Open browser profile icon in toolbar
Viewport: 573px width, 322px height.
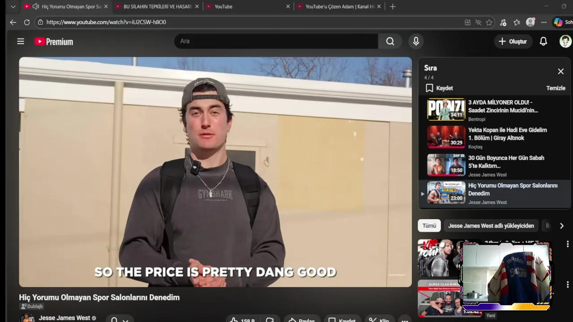(530, 22)
